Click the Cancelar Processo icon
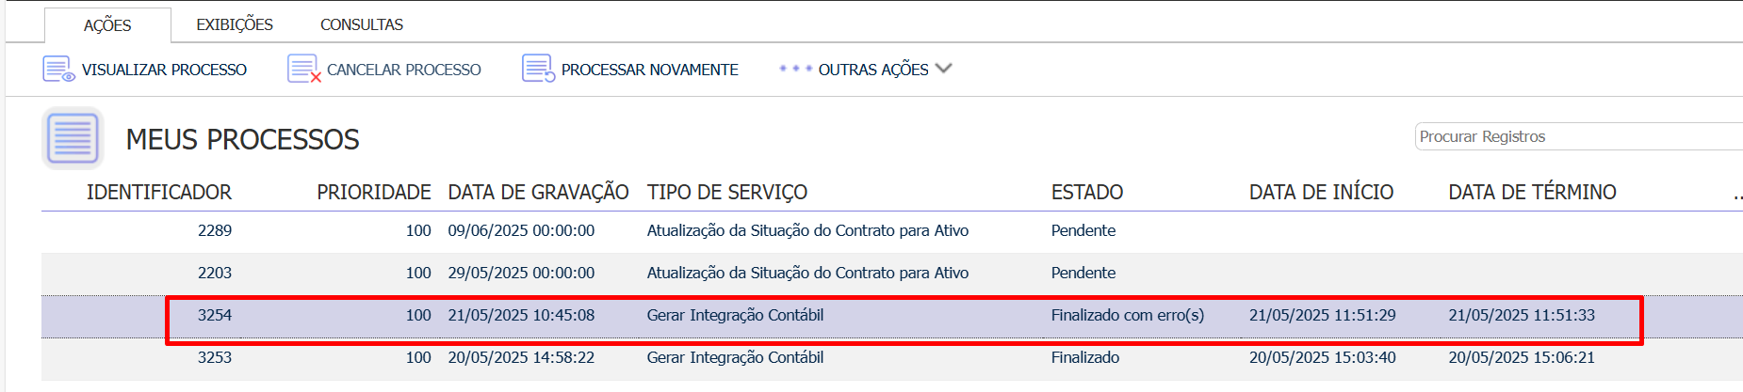 [304, 70]
